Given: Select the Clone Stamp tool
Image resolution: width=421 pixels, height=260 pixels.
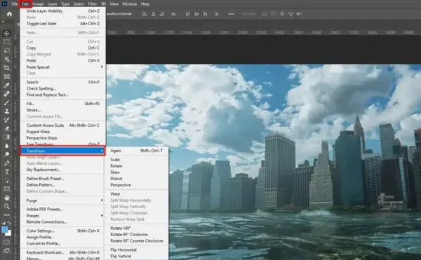Looking at the screenshot, I should pyautogui.click(x=7, y=111).
